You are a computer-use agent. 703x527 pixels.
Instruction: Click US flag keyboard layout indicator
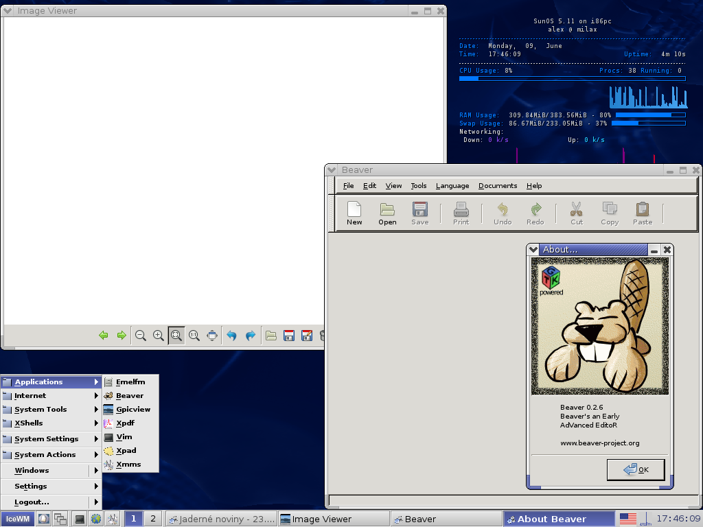[627, 519]
